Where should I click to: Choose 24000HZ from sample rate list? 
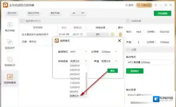(75, 74)
